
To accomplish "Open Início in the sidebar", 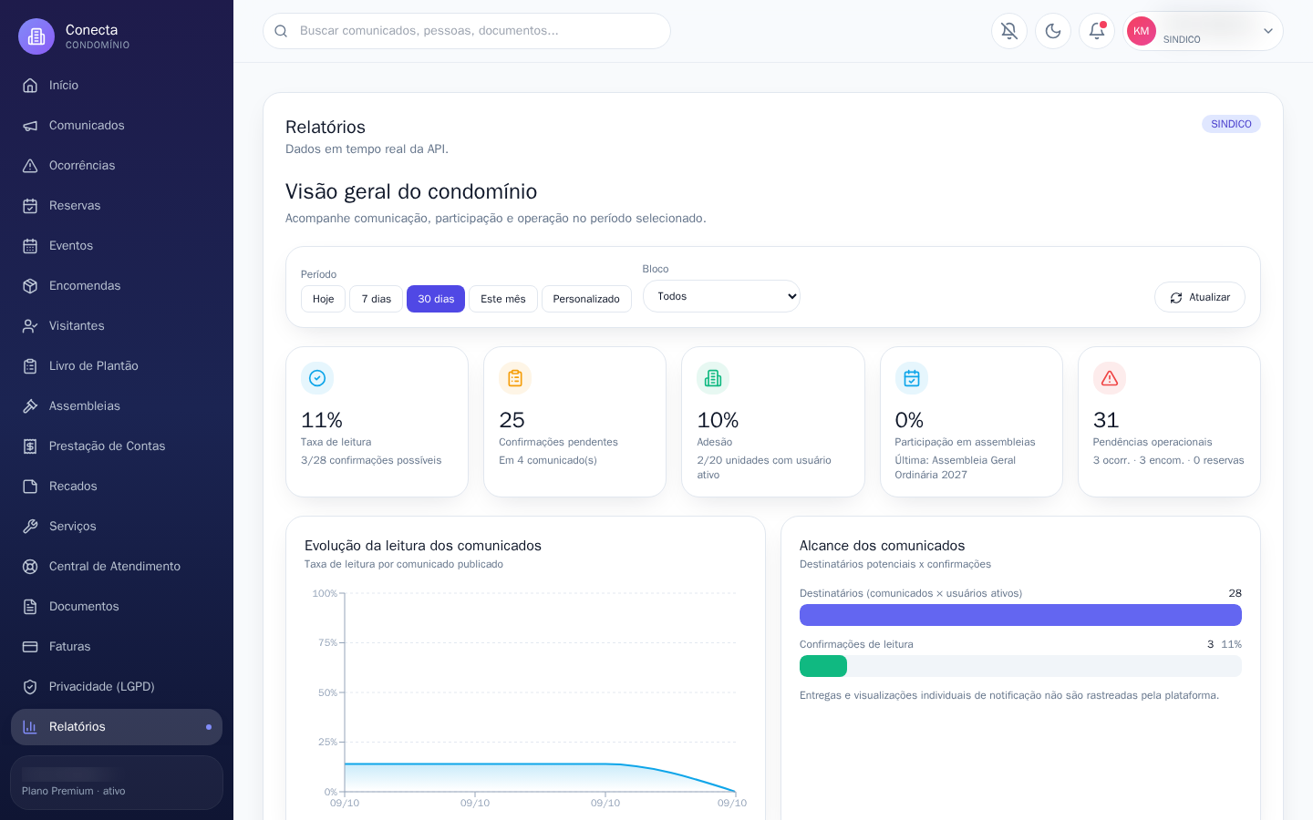I will 117,86.
